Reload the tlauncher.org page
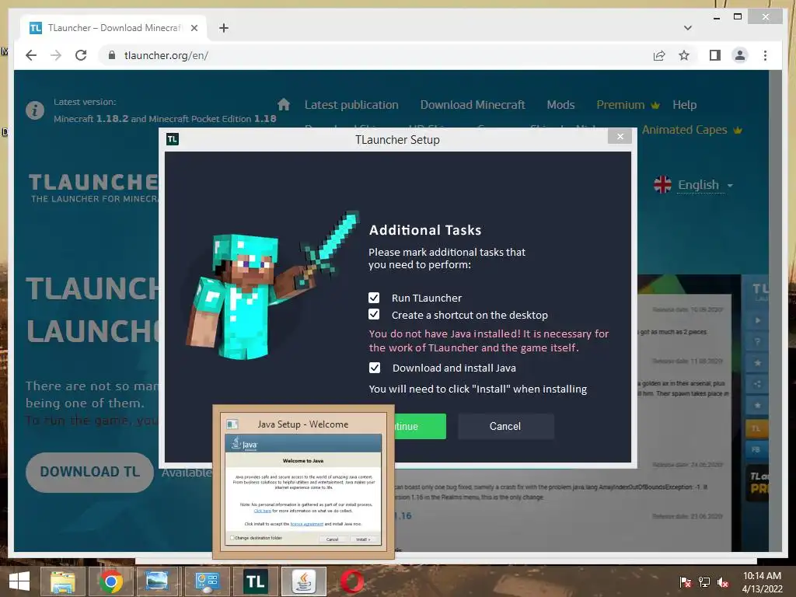This screenshot has width=796, height=597. 81,55
